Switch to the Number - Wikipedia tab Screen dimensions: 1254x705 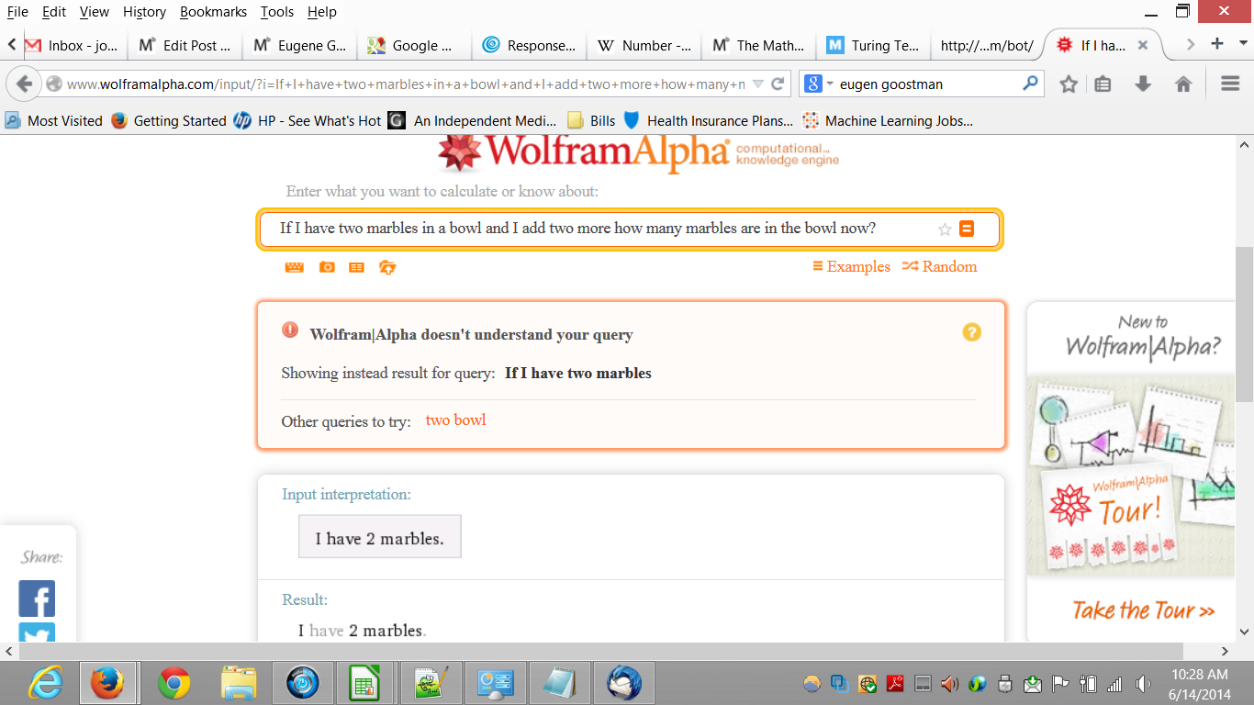coord(645,45)
